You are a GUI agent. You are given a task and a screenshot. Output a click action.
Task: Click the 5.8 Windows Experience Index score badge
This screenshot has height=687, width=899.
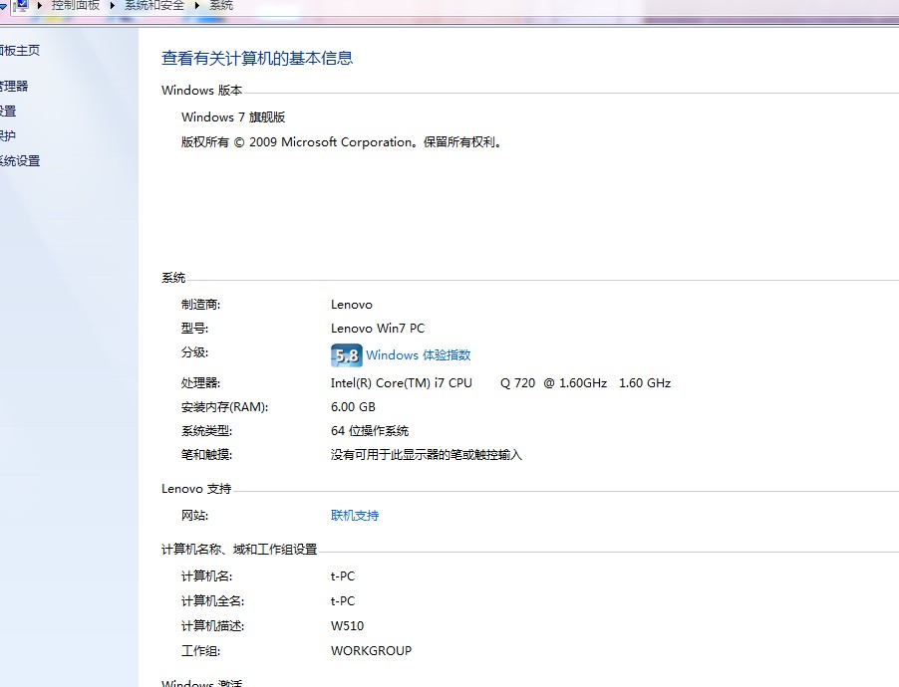(x=346, y=355)
